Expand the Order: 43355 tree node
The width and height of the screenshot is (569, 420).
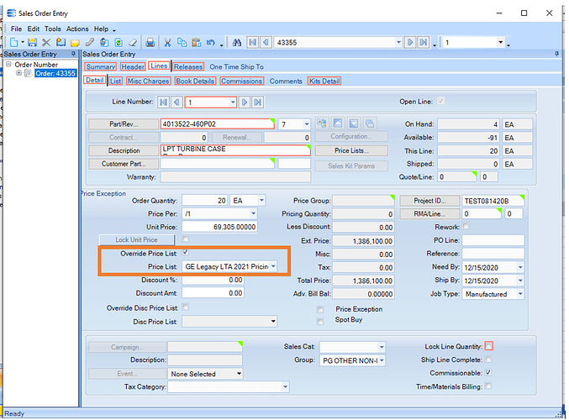tap(18, 73)
